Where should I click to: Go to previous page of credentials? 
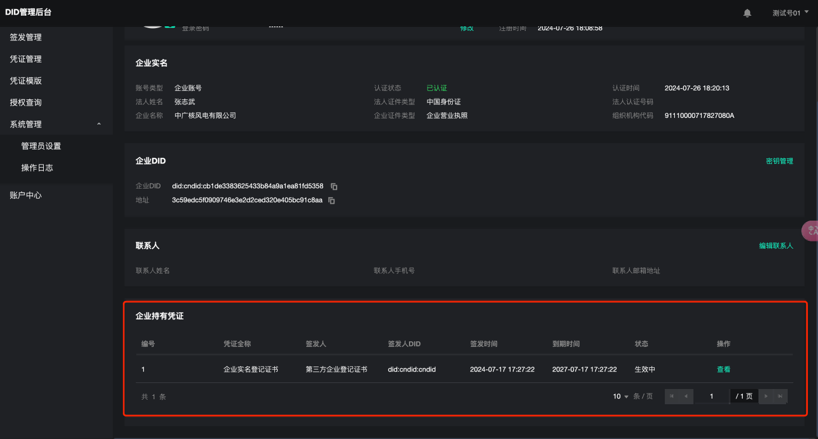[x=686, y=396]
